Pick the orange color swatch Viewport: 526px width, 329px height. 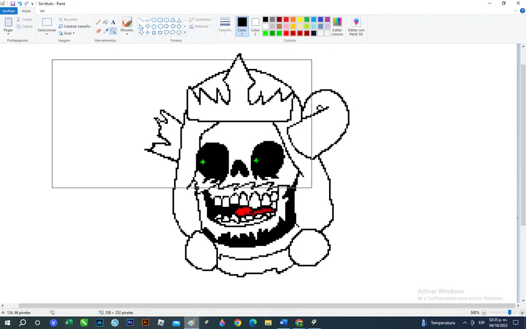pyautogui.click(x=293, y=19)
